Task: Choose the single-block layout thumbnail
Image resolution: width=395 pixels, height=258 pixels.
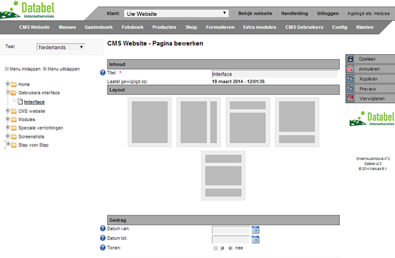Action: coord(150,122)
